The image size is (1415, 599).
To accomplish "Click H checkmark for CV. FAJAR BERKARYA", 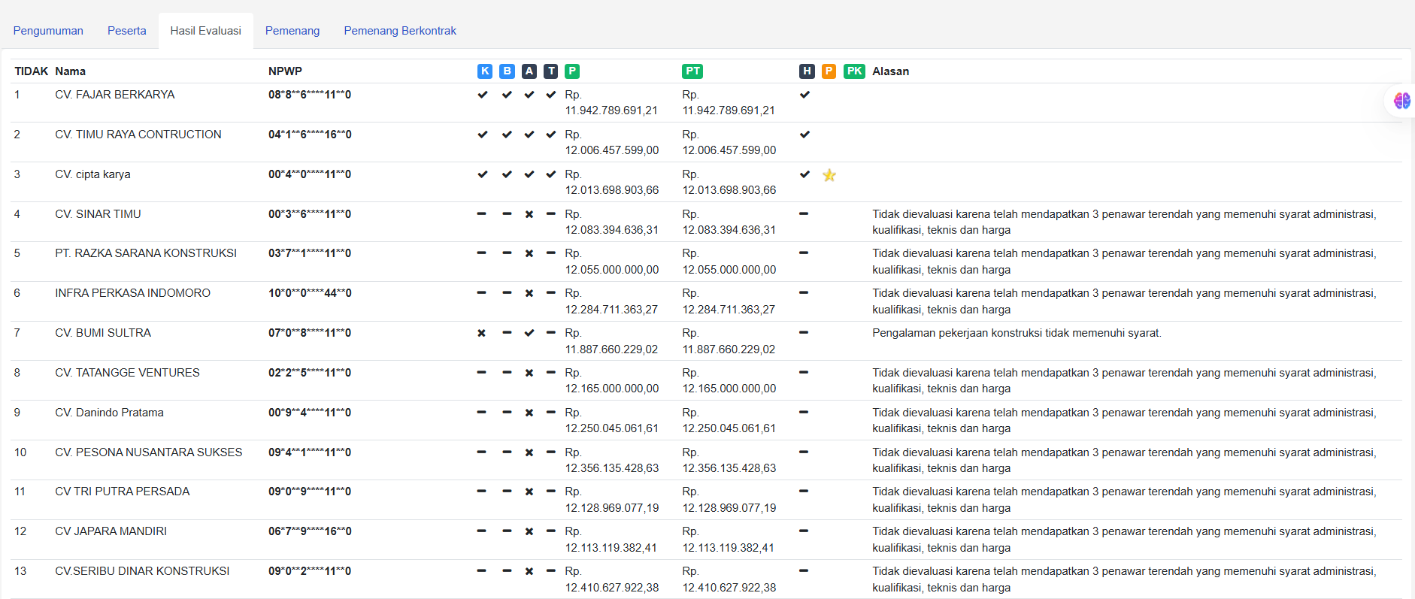I will 804,95.
